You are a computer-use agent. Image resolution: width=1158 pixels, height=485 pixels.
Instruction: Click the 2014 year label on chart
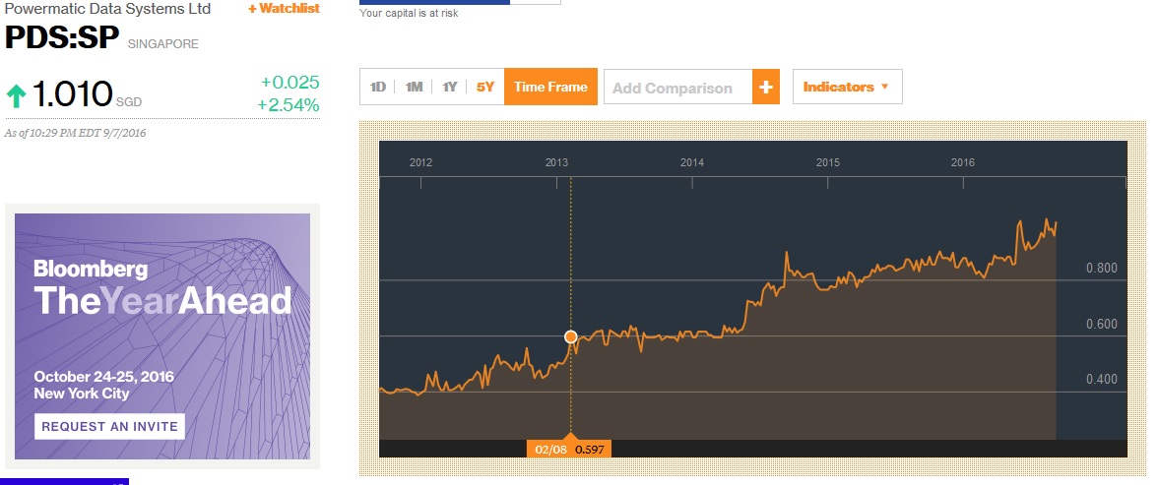[x=692, y=162]
